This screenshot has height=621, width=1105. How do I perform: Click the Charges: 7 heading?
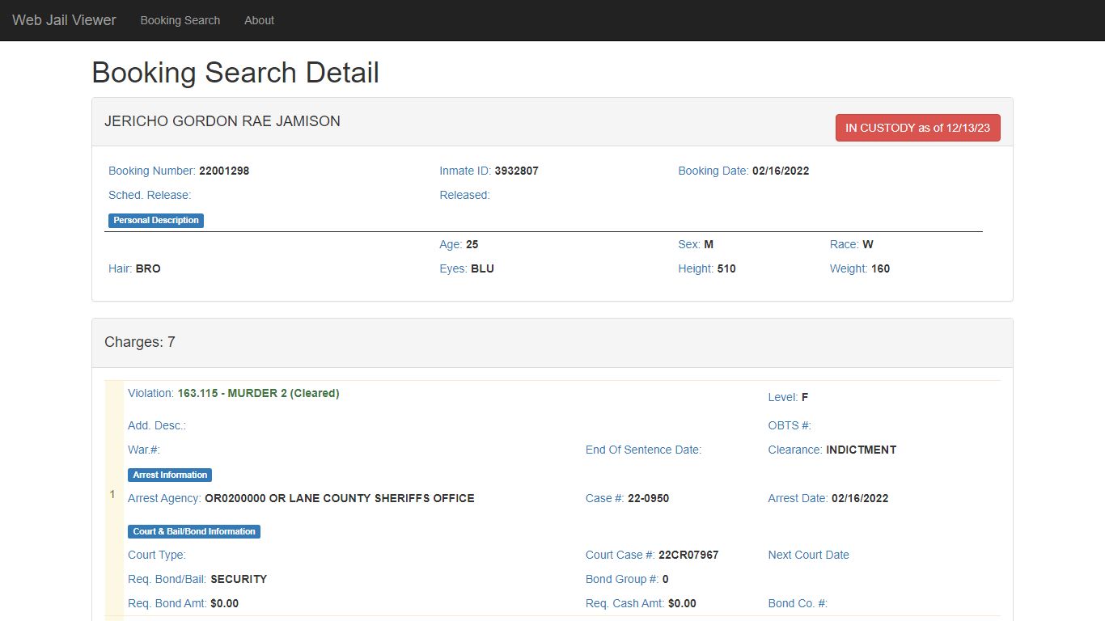140,342
